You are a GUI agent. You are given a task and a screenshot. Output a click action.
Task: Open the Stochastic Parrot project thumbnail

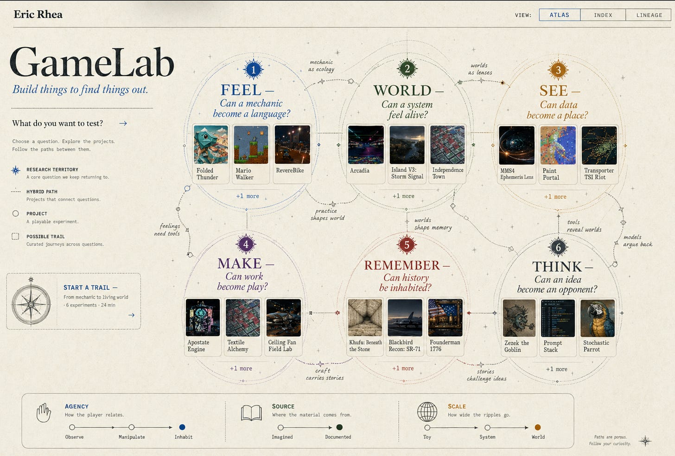598,318
